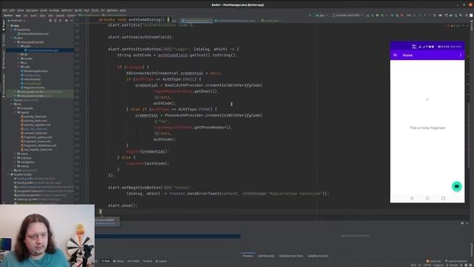Collapse the auth package folder
Screen dimensions: 474x267
19,46
